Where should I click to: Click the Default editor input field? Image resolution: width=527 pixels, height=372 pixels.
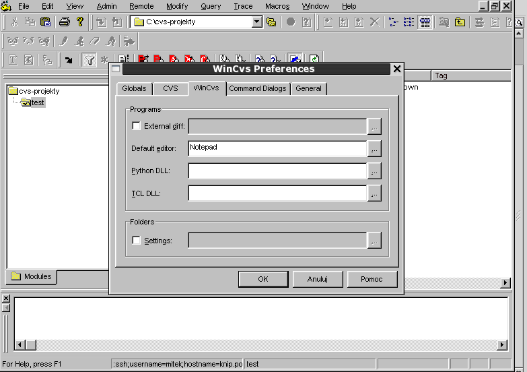(277, 148)
